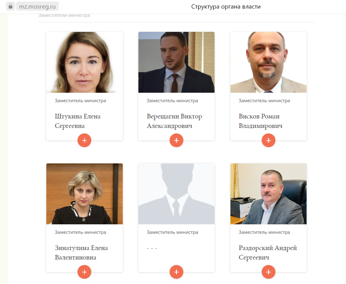Click the lock icon next to mz.mosreg.ru
Screen dimensions: 346x284
(10, 6)
